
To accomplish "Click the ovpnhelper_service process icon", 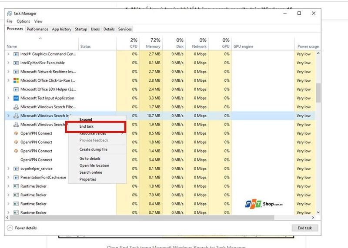I will [16, 169].
